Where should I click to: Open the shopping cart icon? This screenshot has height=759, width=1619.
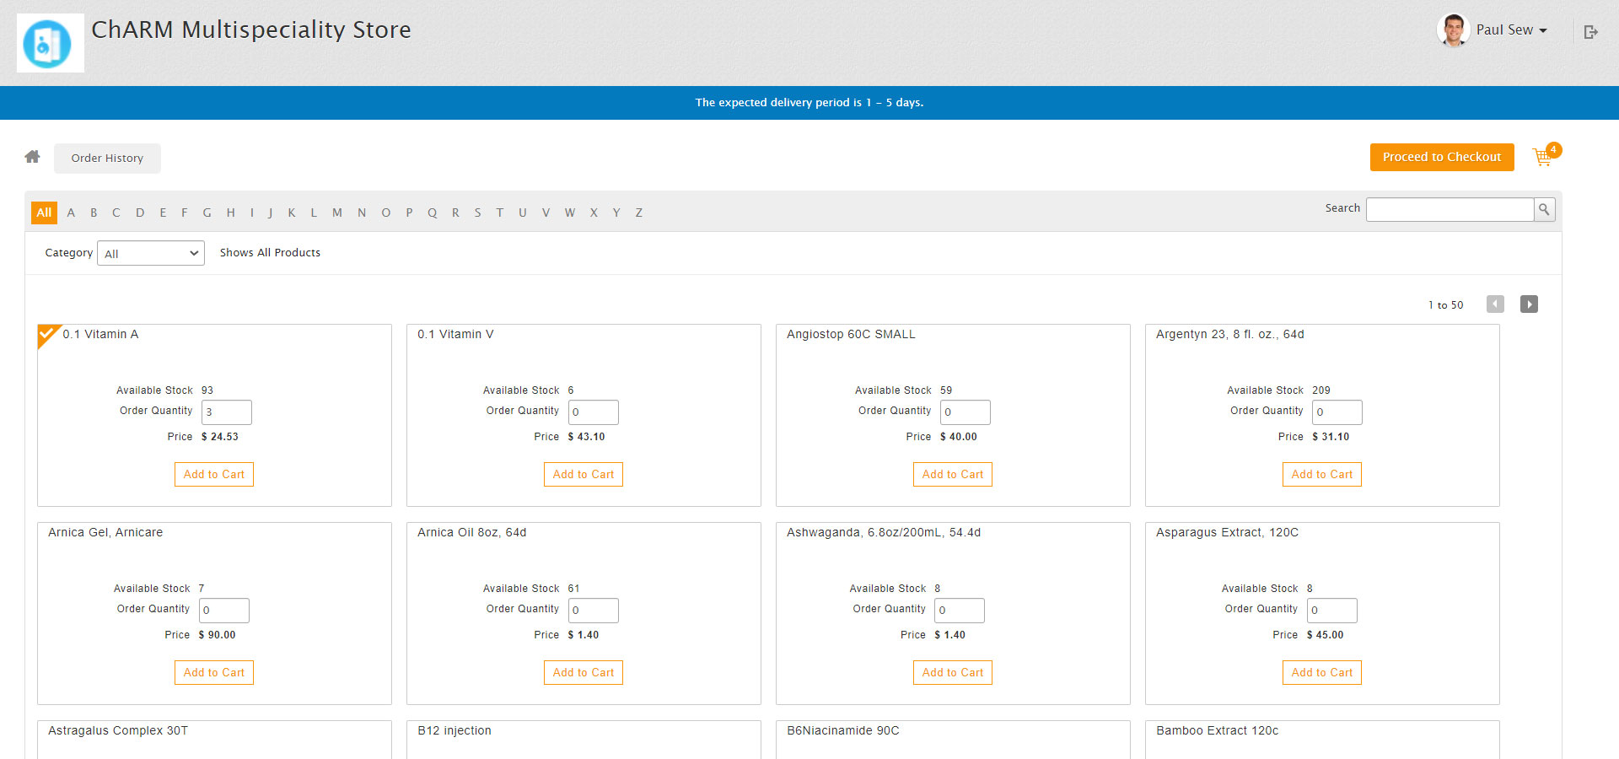coord(1543,157)
